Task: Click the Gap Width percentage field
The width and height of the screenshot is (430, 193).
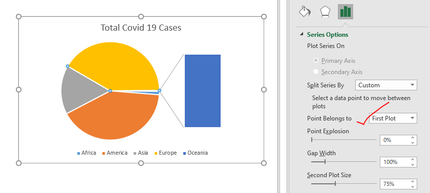Action: (395, 162)
